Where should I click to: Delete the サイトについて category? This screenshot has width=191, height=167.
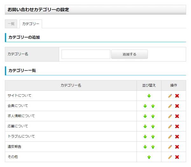click(177, 96)
